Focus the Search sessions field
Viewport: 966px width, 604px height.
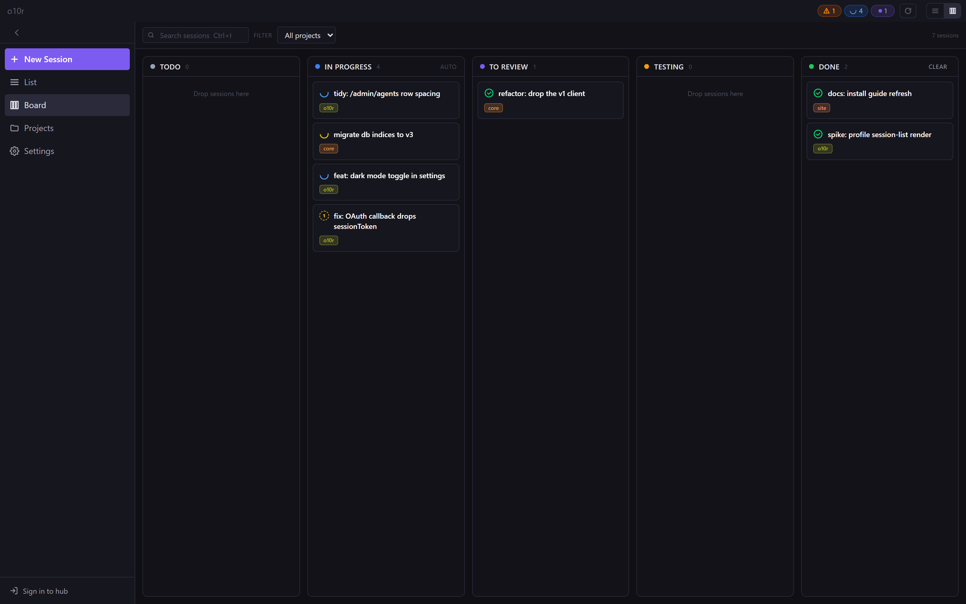coord(196,35)
